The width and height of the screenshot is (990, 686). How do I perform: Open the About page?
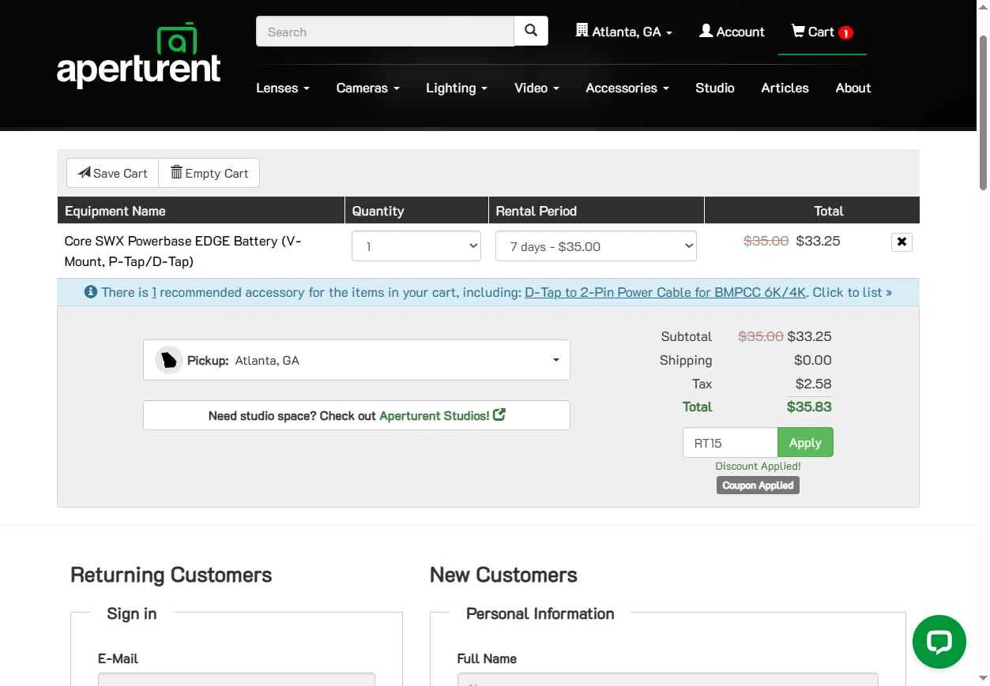tap(853, 88)
